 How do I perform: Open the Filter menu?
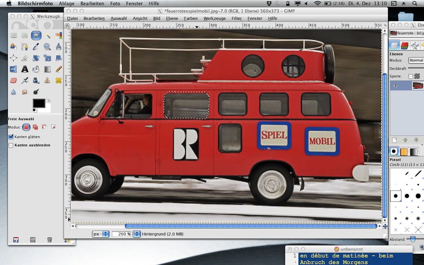pos(236,19)
